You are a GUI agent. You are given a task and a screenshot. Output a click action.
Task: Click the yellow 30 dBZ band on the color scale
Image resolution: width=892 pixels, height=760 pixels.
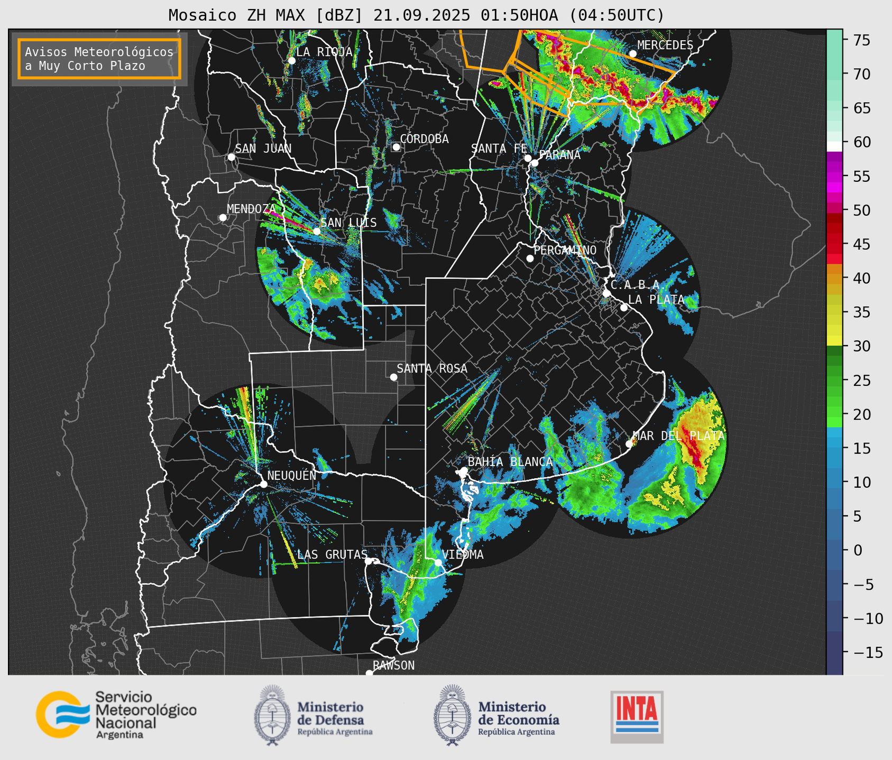coord(834,341)
